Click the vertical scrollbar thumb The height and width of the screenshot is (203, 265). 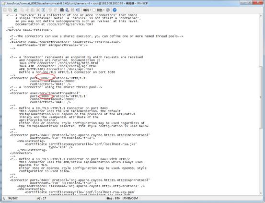261,97
